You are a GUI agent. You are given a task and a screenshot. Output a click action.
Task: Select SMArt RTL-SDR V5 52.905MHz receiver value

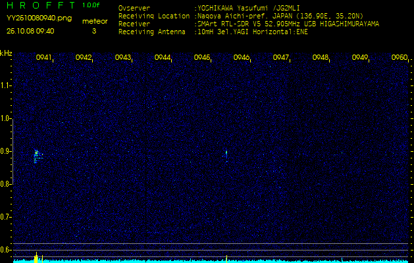288,24
